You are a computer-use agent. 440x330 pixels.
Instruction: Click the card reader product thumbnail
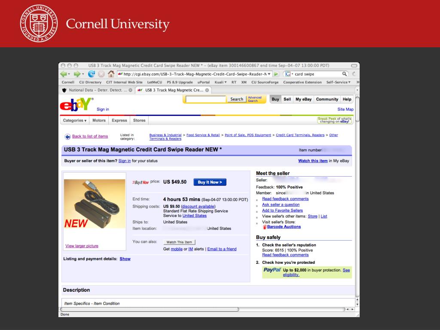pyautogui.click(x=95, y=204)
